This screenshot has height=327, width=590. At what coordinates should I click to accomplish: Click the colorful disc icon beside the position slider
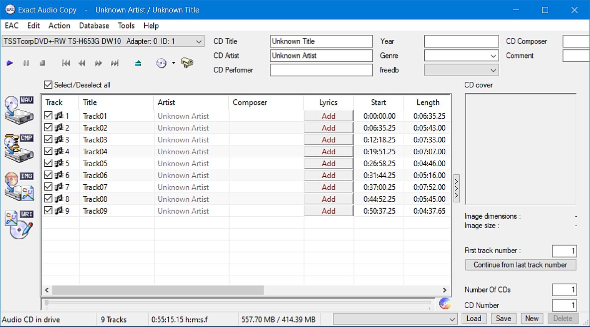coord(445,304)
